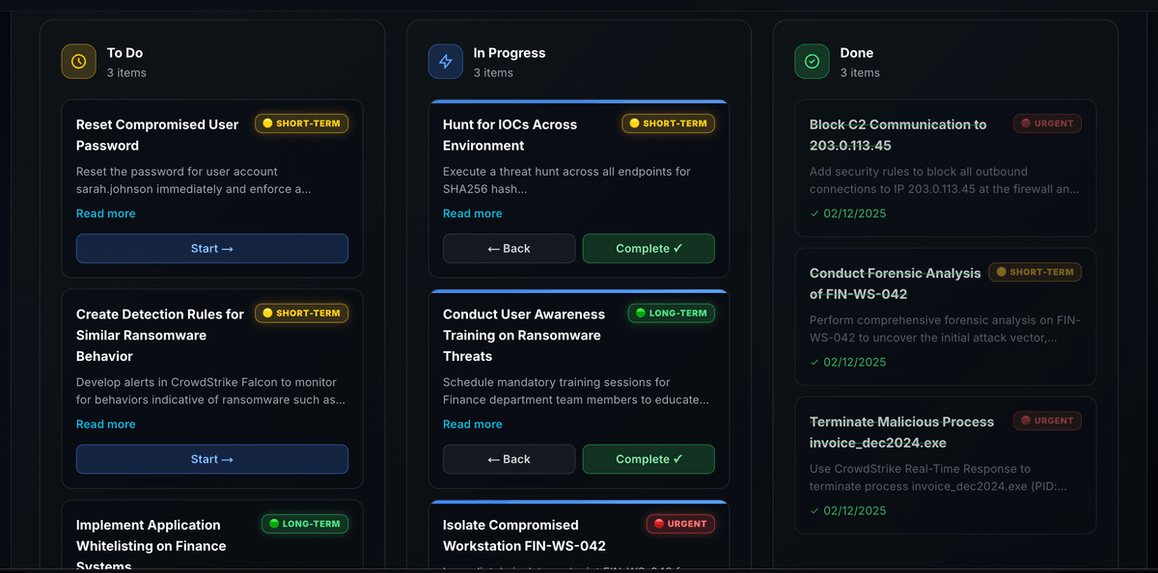
Task: Select the Implement Application Whitelisting card title
Action: point(149,535)
